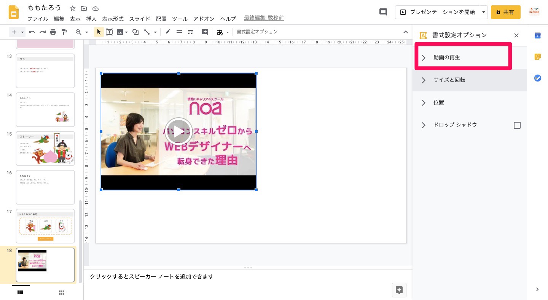Close the 書式設定オプション panel

[516, 35]
